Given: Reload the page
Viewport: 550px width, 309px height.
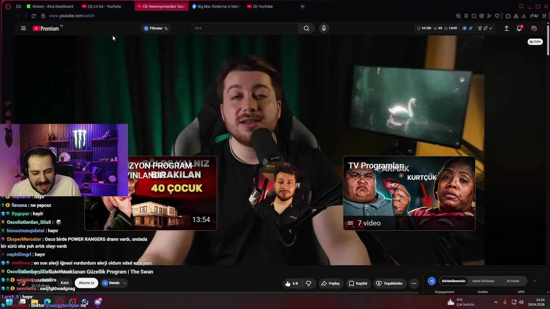Looking at the screenshot, I should [x=34, y=16].
